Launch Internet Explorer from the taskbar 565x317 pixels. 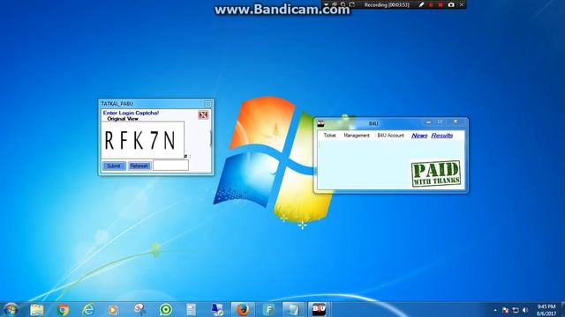point(88,309)
